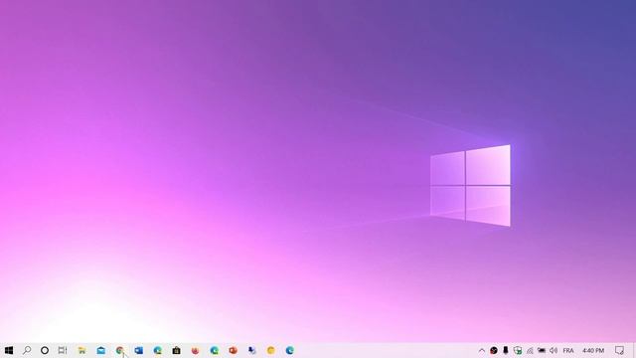Screen dimensions: 636x358
Task: Open Edge icon between Outlook and Store
Action: [x=157, y=350]
